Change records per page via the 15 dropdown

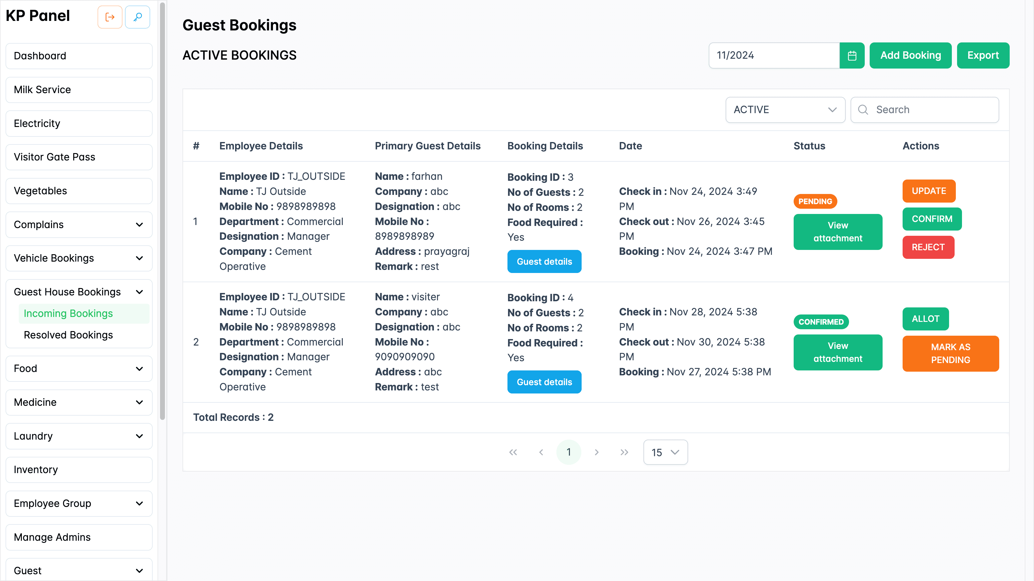(665, 452)
